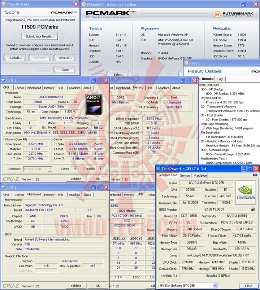Select Graphics Card tab in GPU-Z
This screenshot has height=290, width=260.
(x=168, y=175)
